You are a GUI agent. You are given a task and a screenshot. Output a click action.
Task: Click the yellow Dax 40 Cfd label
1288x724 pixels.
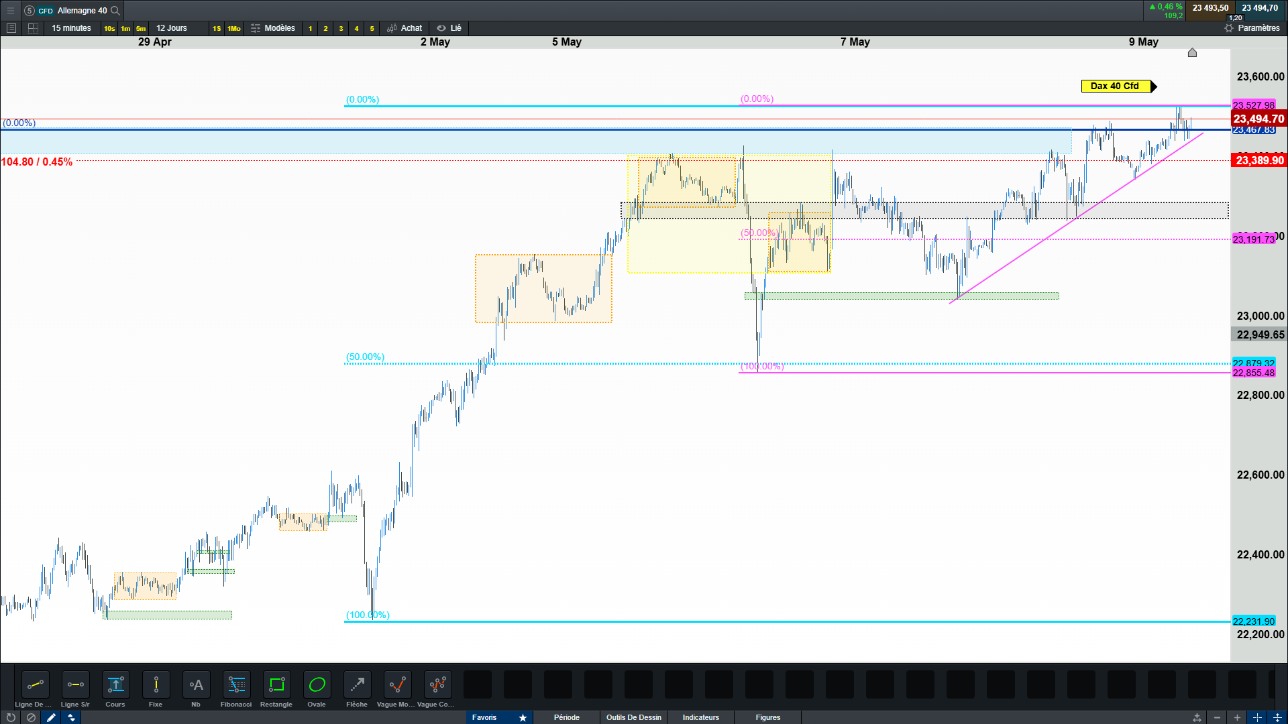click(1115, 86)
